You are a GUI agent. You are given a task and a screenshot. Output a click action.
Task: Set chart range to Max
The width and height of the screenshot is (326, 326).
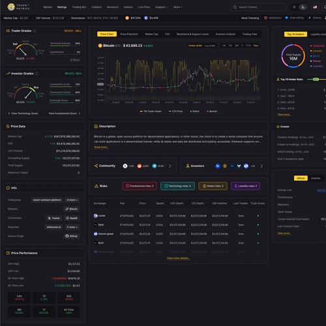tap(256, 46)
